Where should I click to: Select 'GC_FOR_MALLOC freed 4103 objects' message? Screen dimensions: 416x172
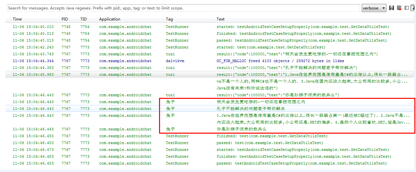280,61
